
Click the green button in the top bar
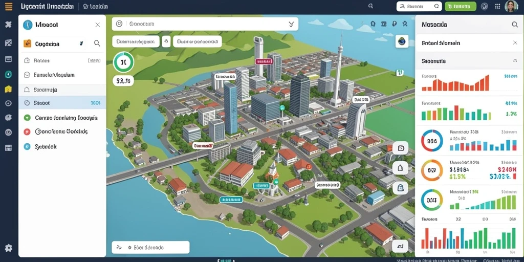point(461,6)
